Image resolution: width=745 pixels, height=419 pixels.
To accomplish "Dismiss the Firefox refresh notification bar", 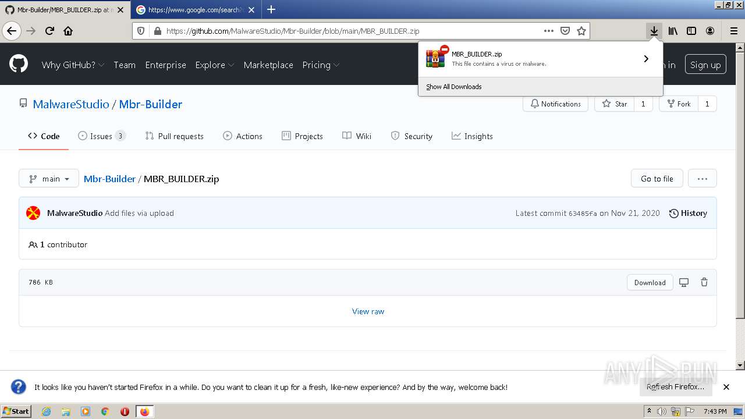I will tap(726, 387).
